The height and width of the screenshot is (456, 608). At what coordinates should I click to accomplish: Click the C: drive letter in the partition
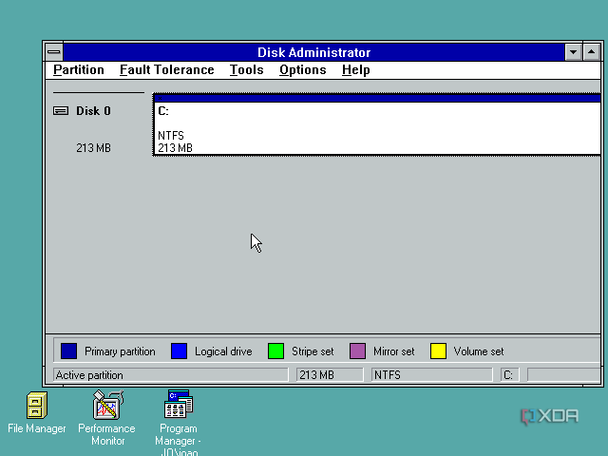pyautogui.click(x=163, y=111)
